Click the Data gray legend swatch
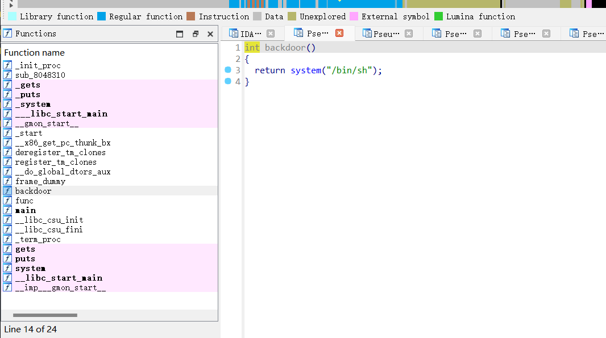Image resolution: width=606 pixels, height=338 pixels. [257, 16]
